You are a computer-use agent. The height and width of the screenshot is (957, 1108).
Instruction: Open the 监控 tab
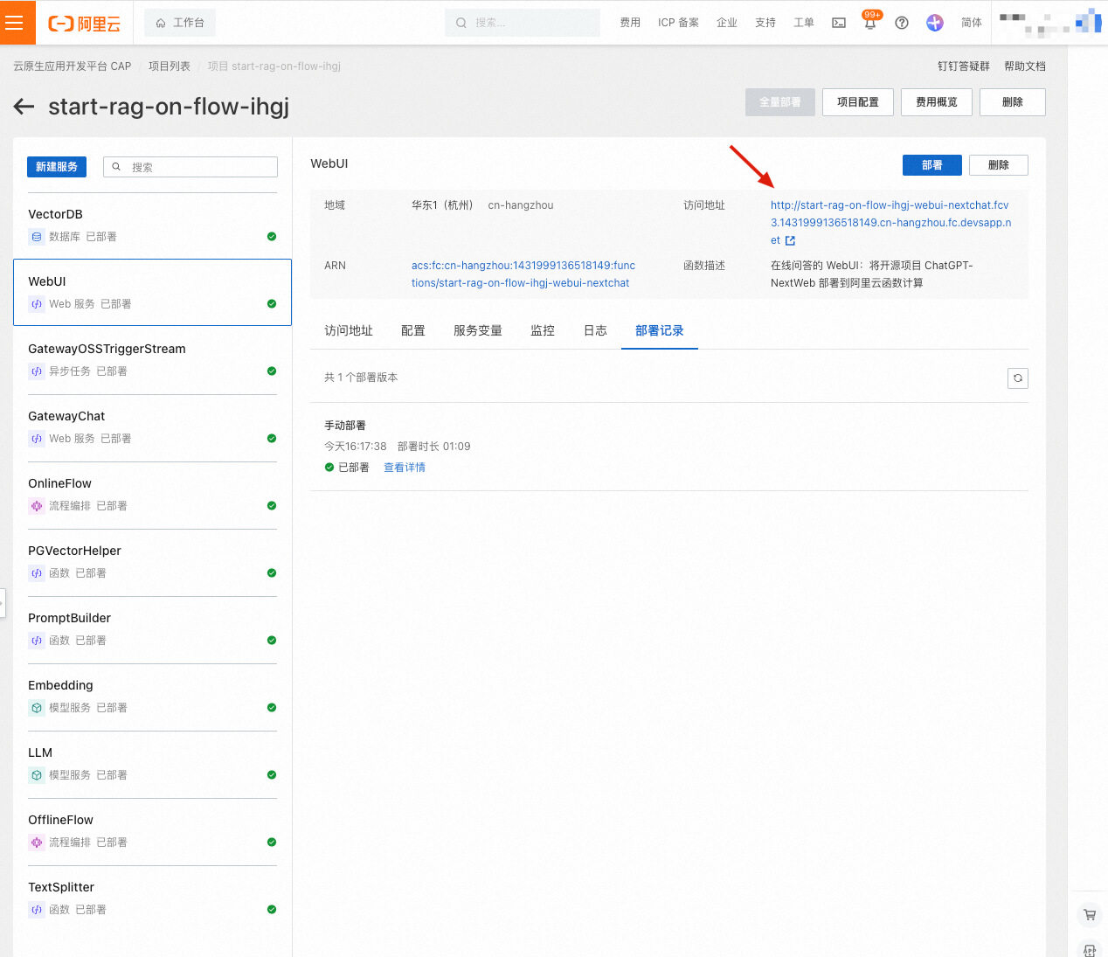pyautogui.click(x=543, y=330)
